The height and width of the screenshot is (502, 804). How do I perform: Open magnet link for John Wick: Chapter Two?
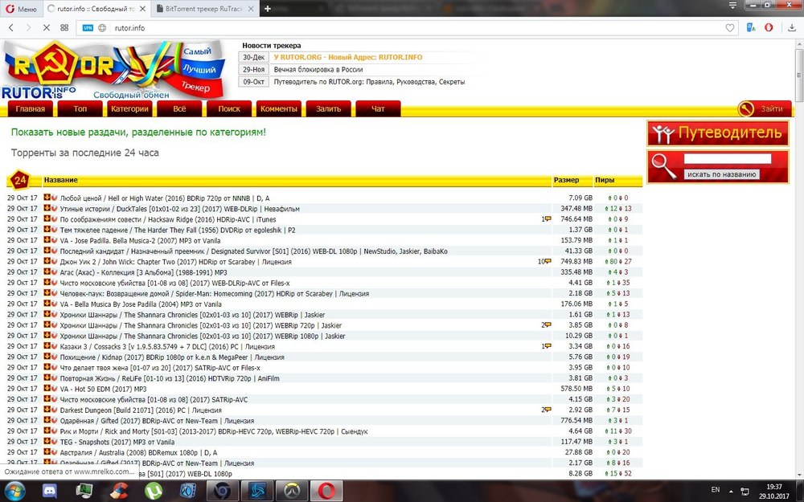click(54, 261)
